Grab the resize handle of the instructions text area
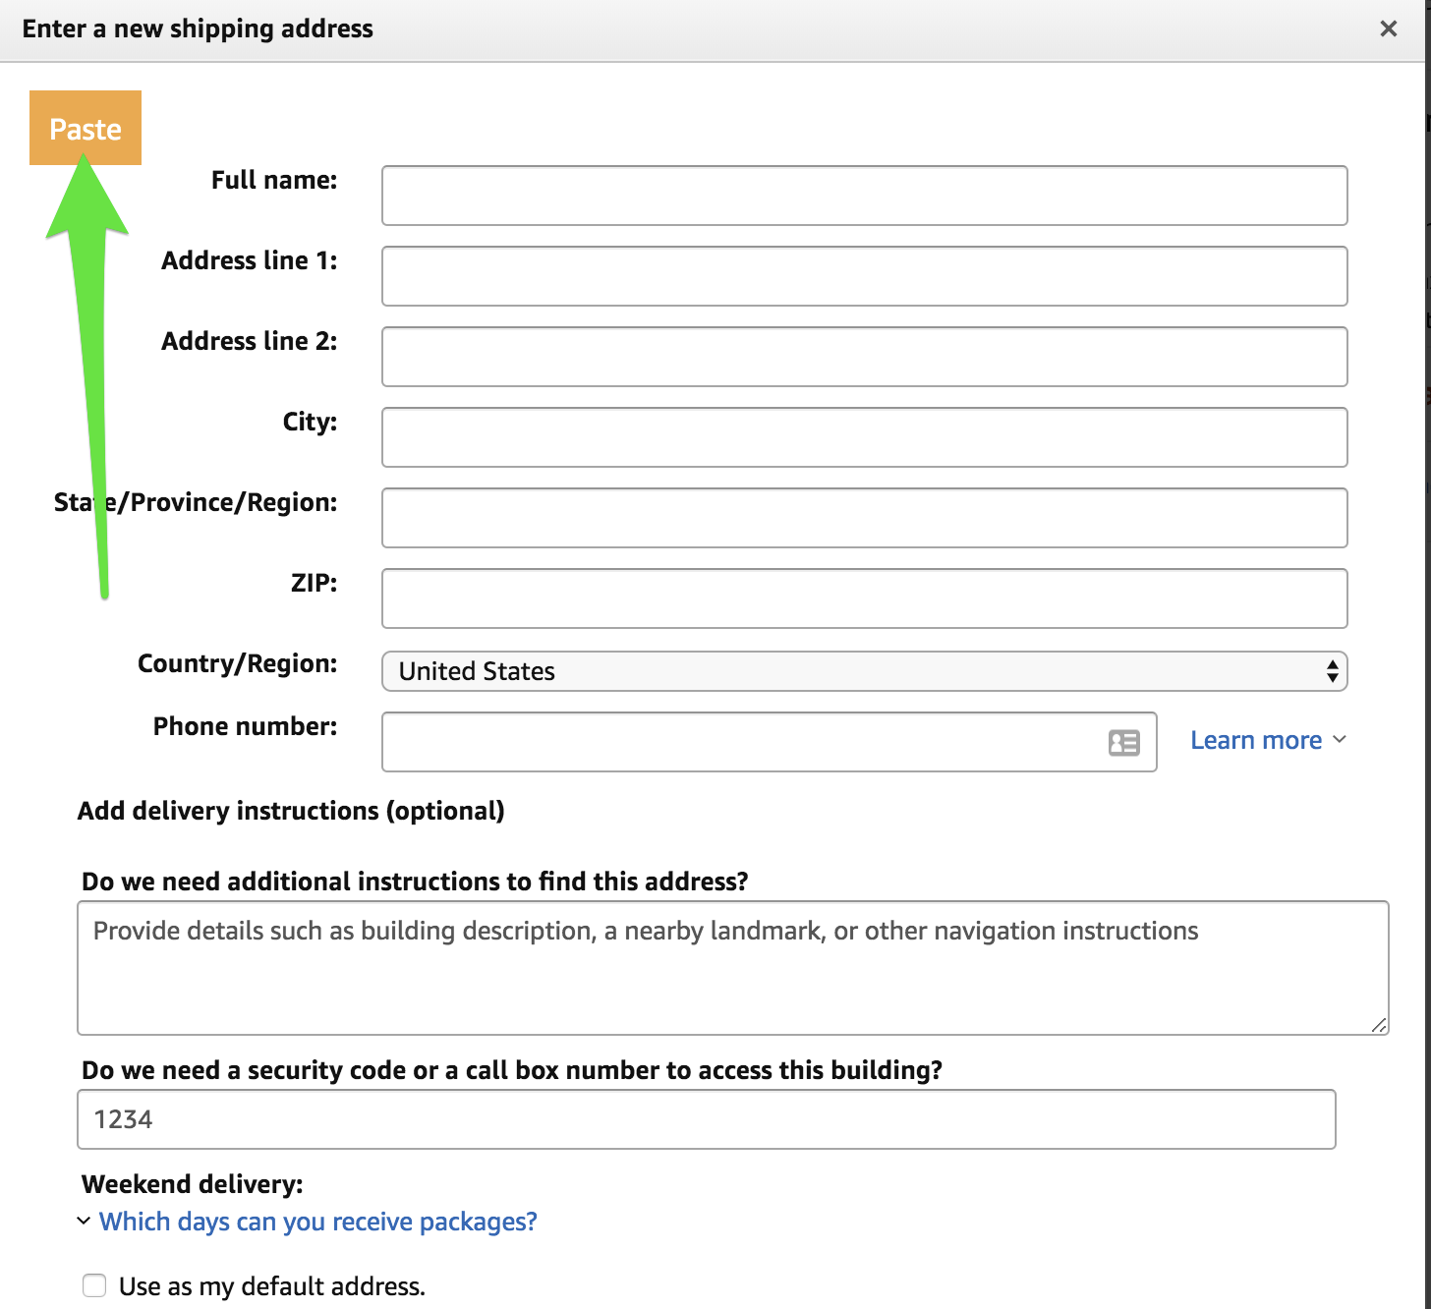This screenshot has height=1309, width=1431. tap(1379, 1025)
